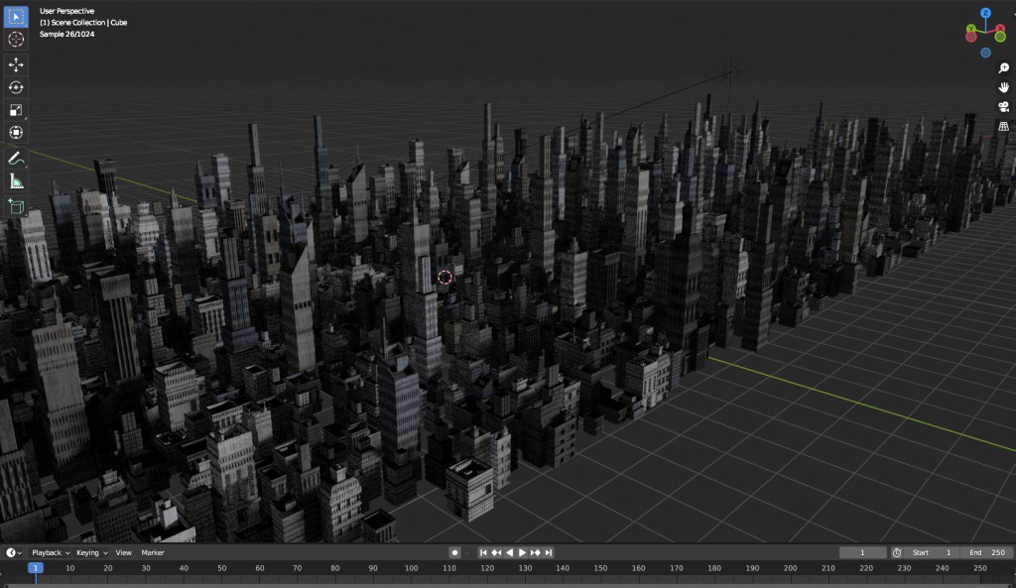Screen dimensions: 1016x588
Task: Toggle auto keying record button
Action: click(x=454, y=552)
